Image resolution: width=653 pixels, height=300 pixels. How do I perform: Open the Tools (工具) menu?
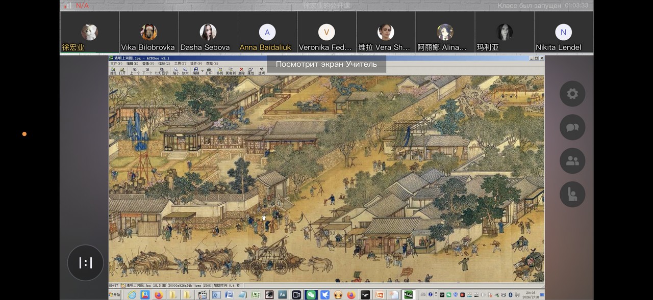(180, 64)
